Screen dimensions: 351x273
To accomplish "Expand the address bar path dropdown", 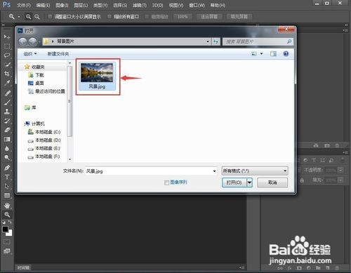I will coord(208,41).
